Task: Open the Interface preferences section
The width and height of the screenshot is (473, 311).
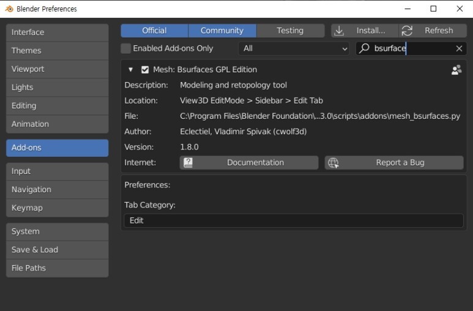Action: pos(58,32)
